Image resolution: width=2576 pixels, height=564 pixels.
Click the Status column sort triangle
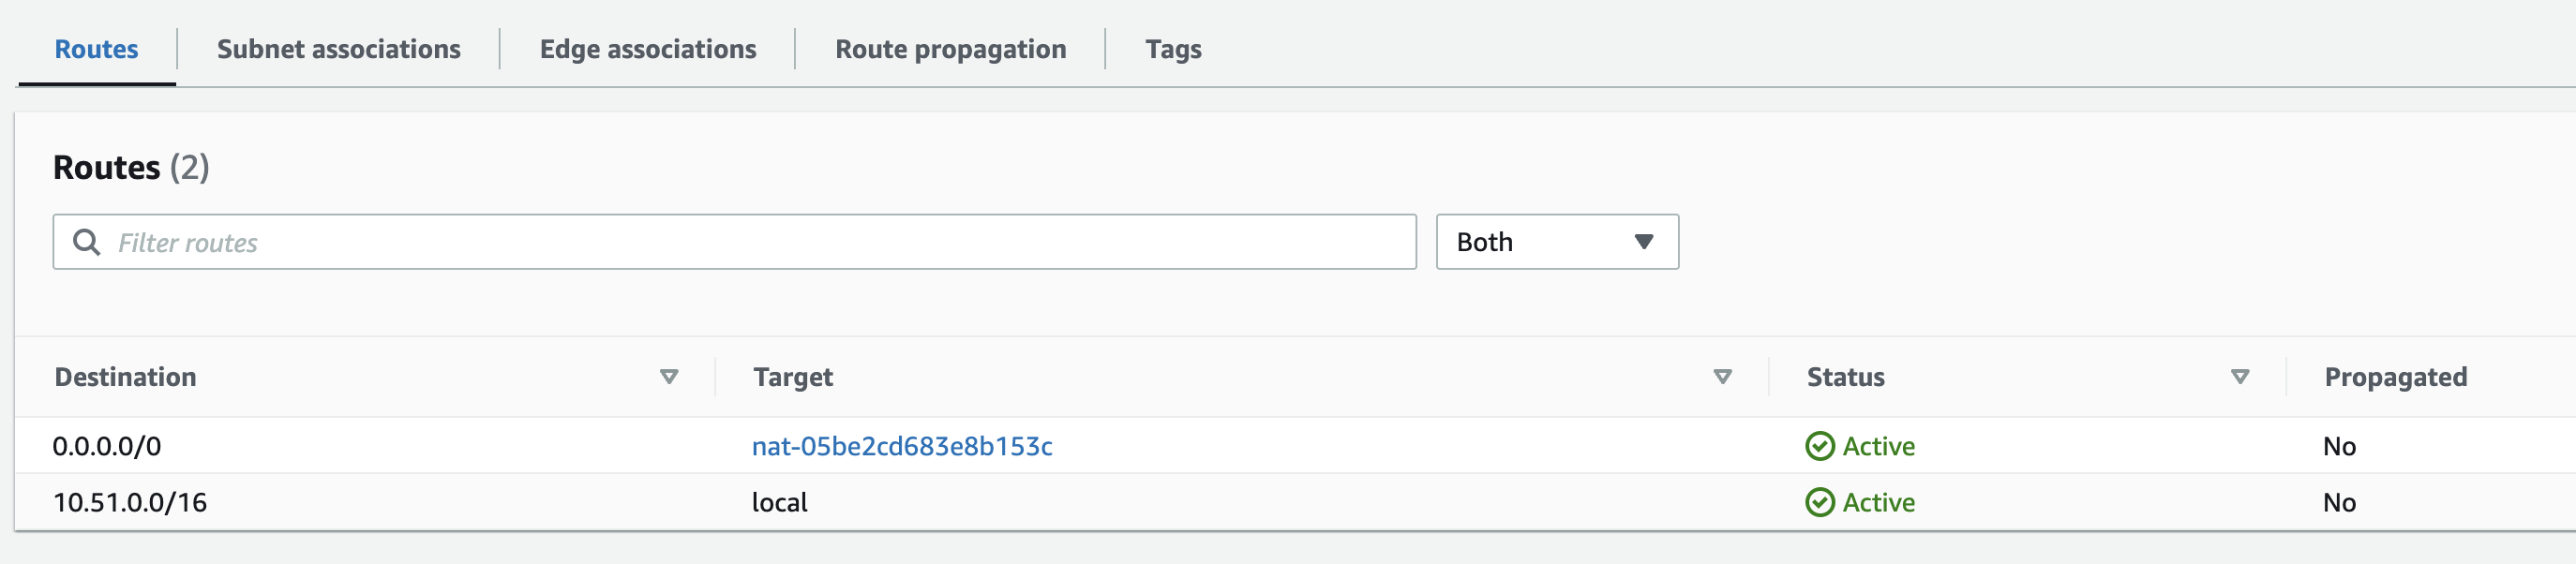point(2240,377)
